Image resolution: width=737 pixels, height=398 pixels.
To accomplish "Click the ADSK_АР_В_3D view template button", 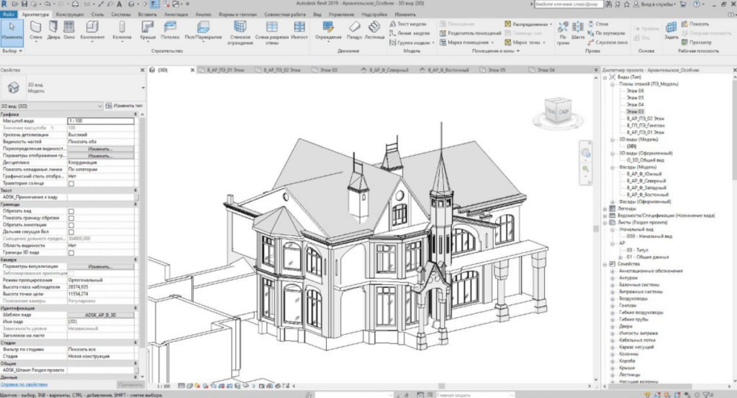I will [100, 314].
